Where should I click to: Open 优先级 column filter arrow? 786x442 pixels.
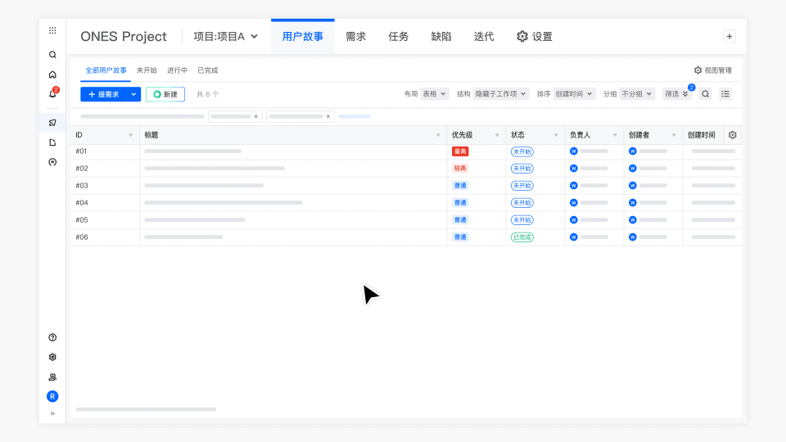click(x=497, y=135)
